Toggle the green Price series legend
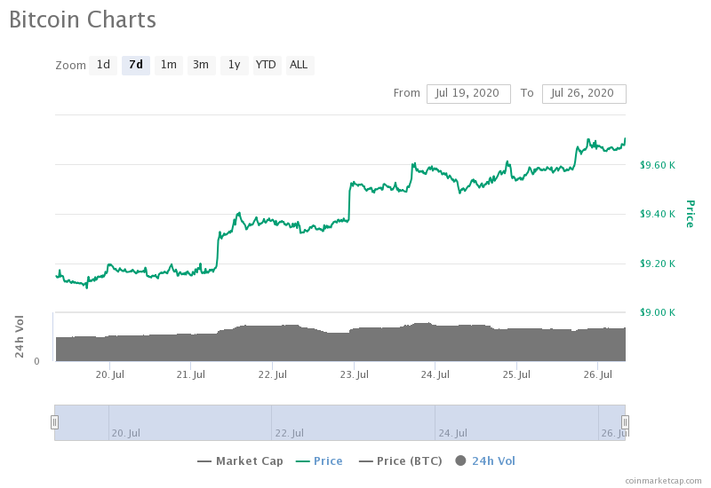This screenshot has height=488, width=711. coord(319,460)
